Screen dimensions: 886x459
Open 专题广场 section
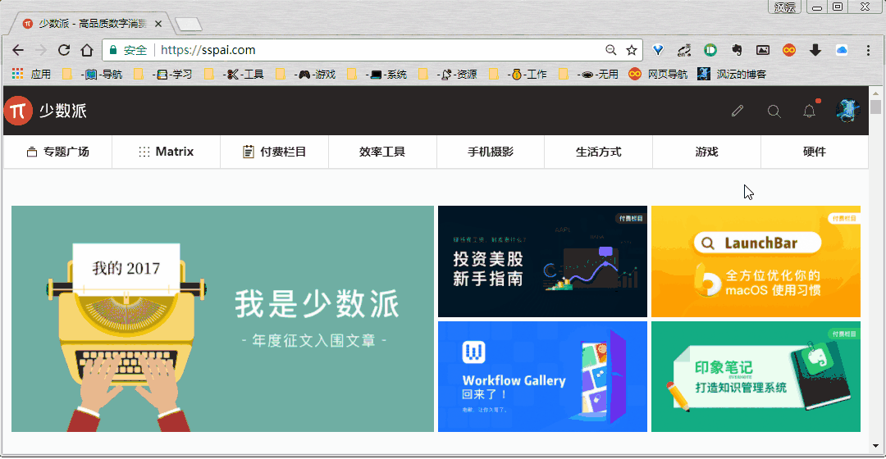click(57, 152)
